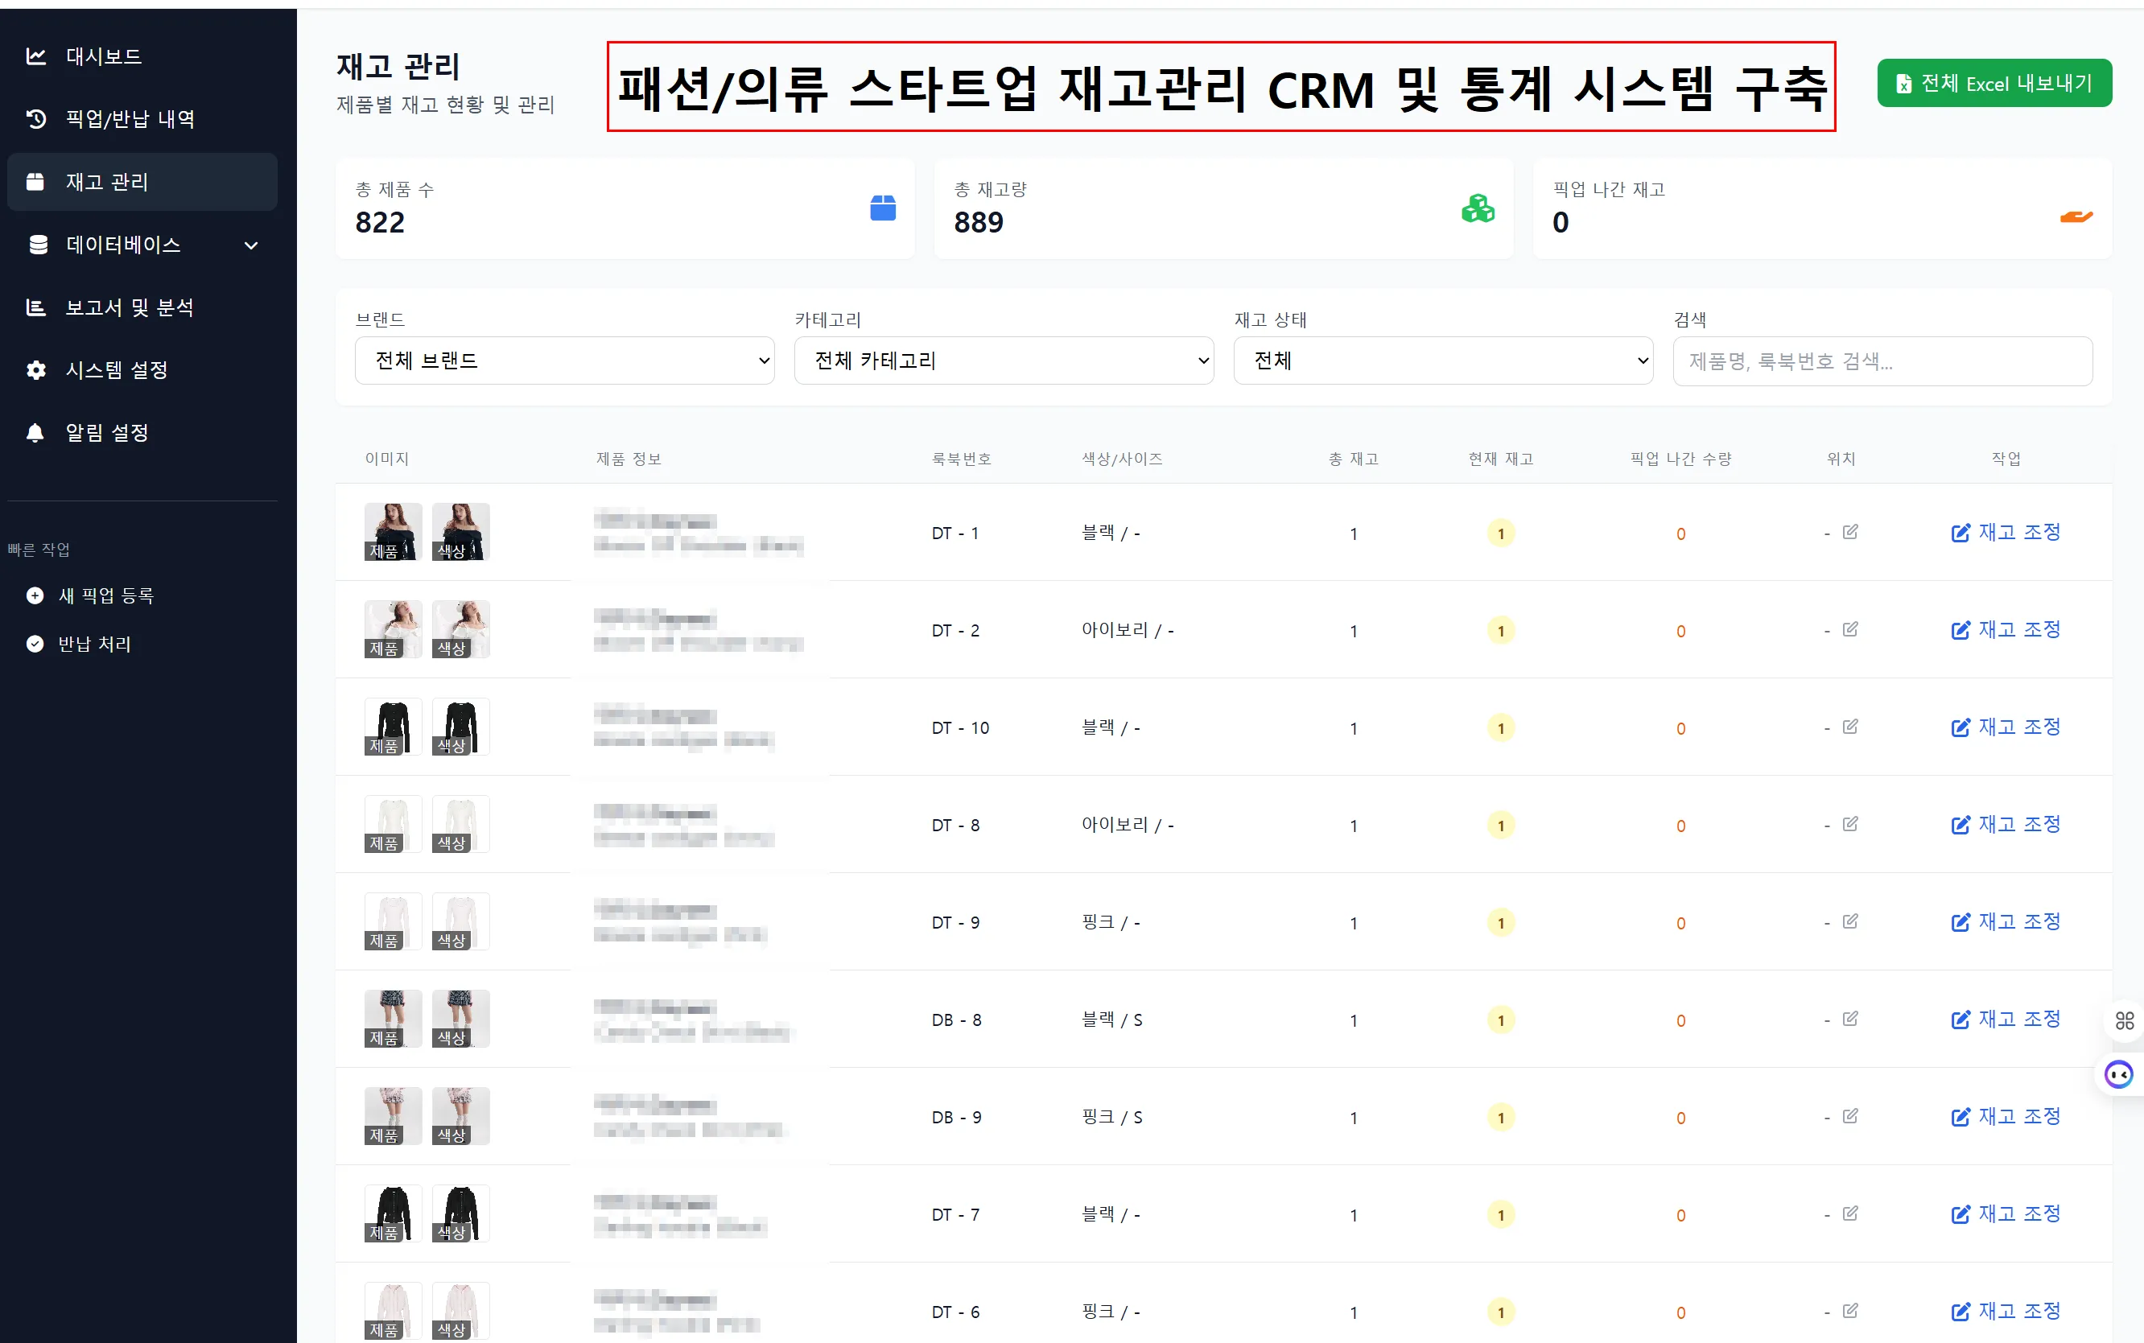Open the 전체 카테고리 dropdown
The height and width of the screenshot is (1343, 2144).
[1004, 360]
